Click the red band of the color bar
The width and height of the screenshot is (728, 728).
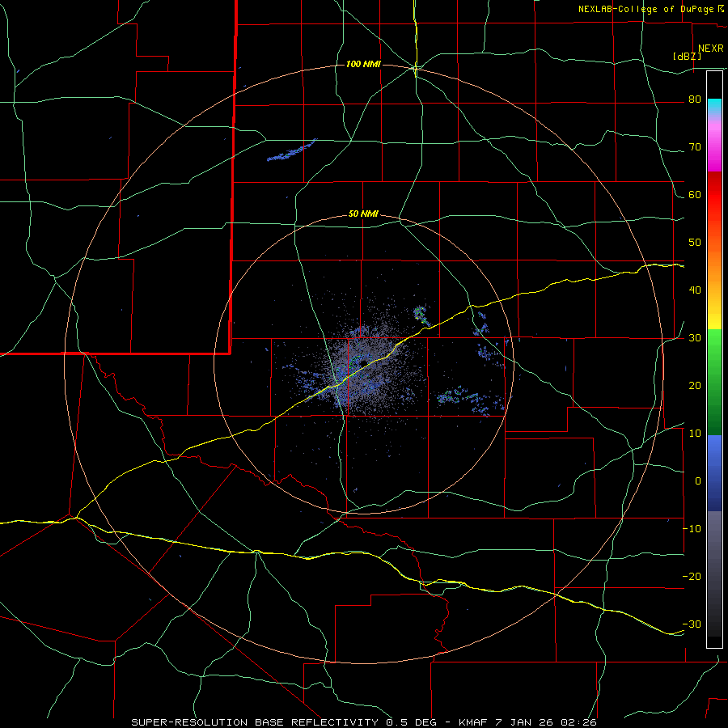[714, 195]
